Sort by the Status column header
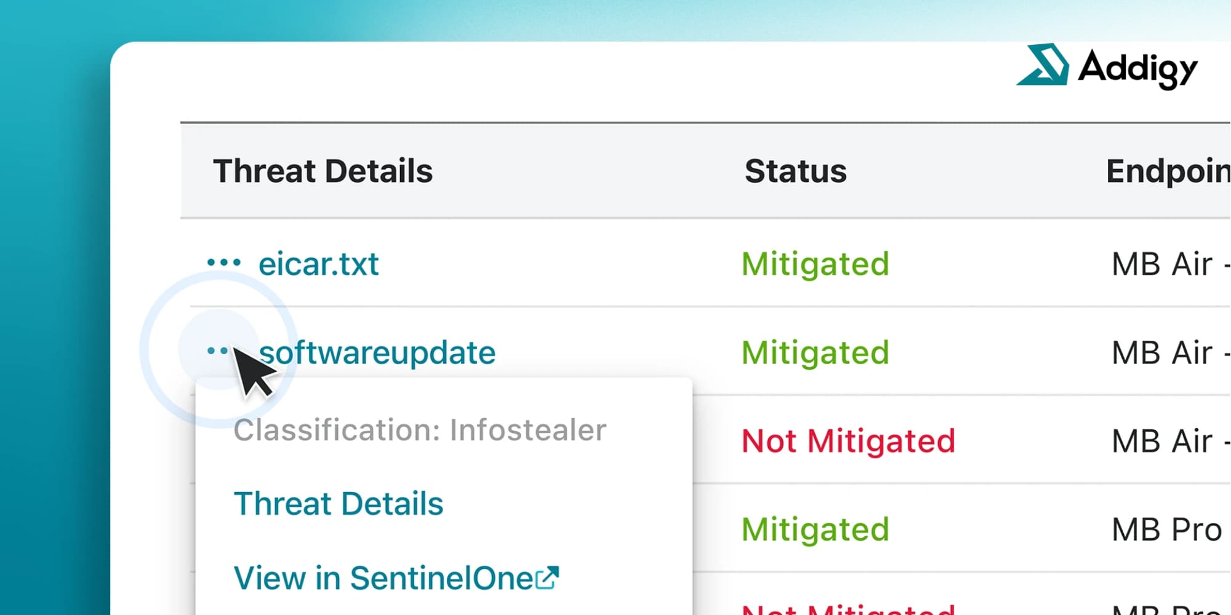The width and height of the screenshot is (1231, 615). tap(796, 171)
